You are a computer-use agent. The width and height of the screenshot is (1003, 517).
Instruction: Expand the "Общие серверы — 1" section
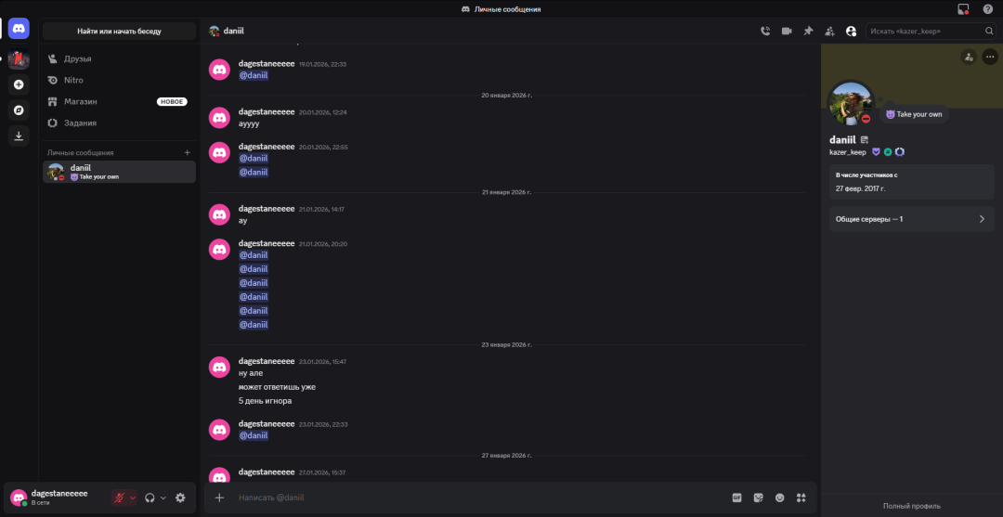[911, 219]
